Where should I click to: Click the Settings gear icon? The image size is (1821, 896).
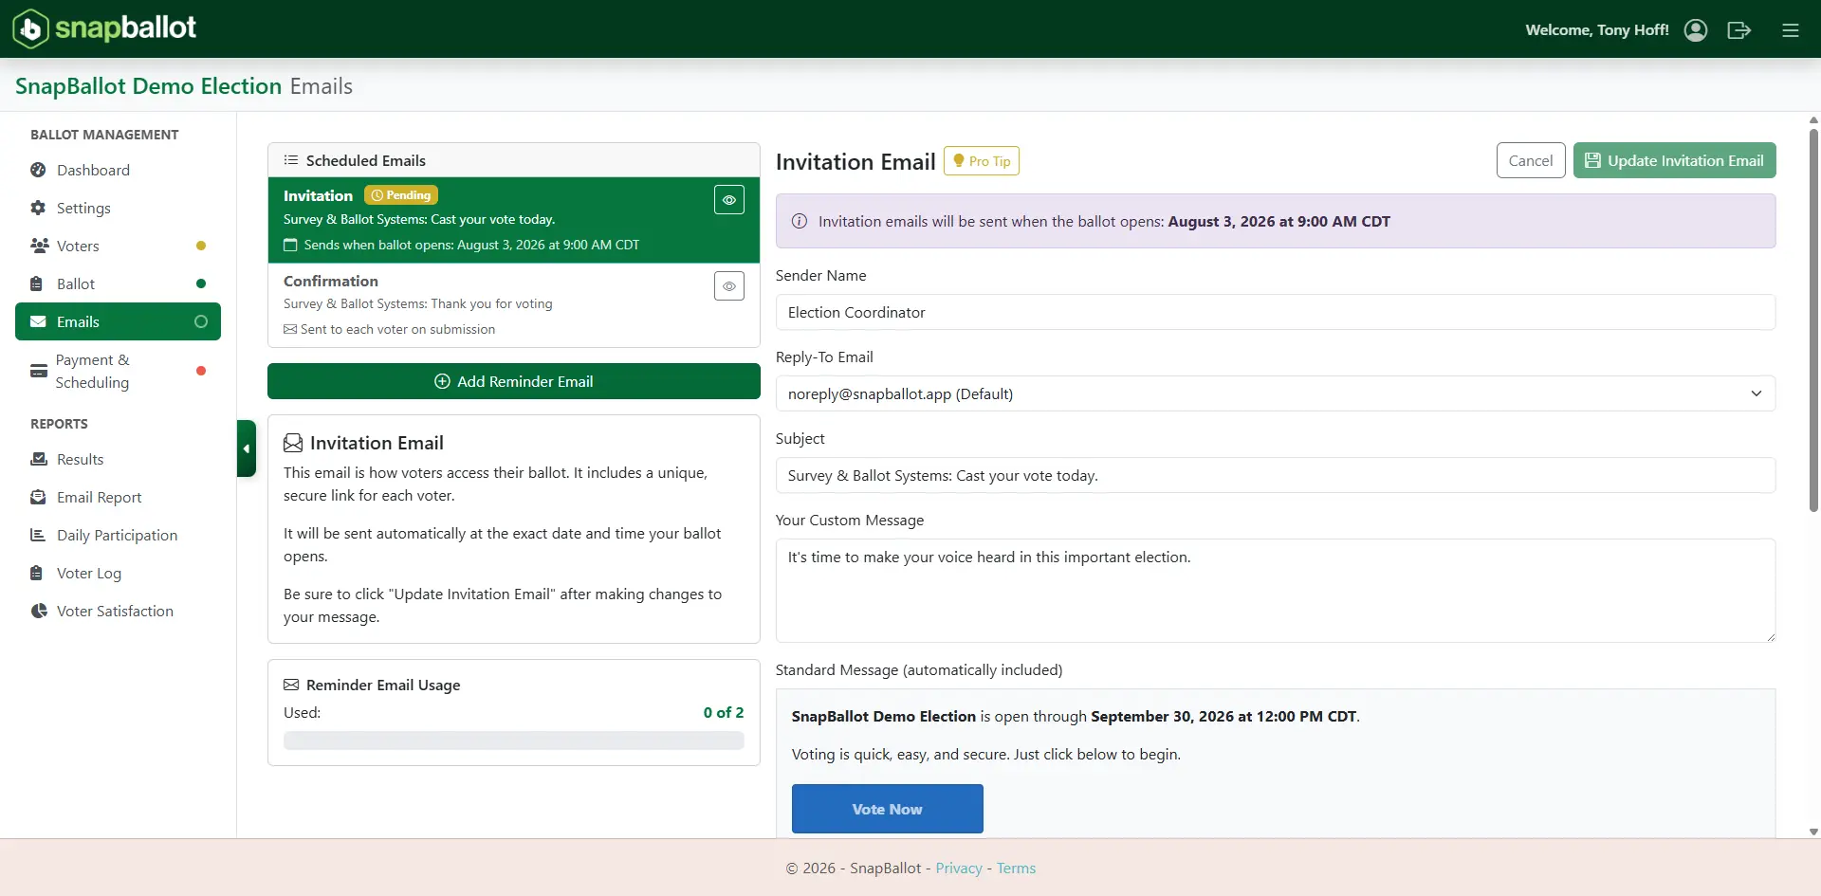[x=38, y=208]
